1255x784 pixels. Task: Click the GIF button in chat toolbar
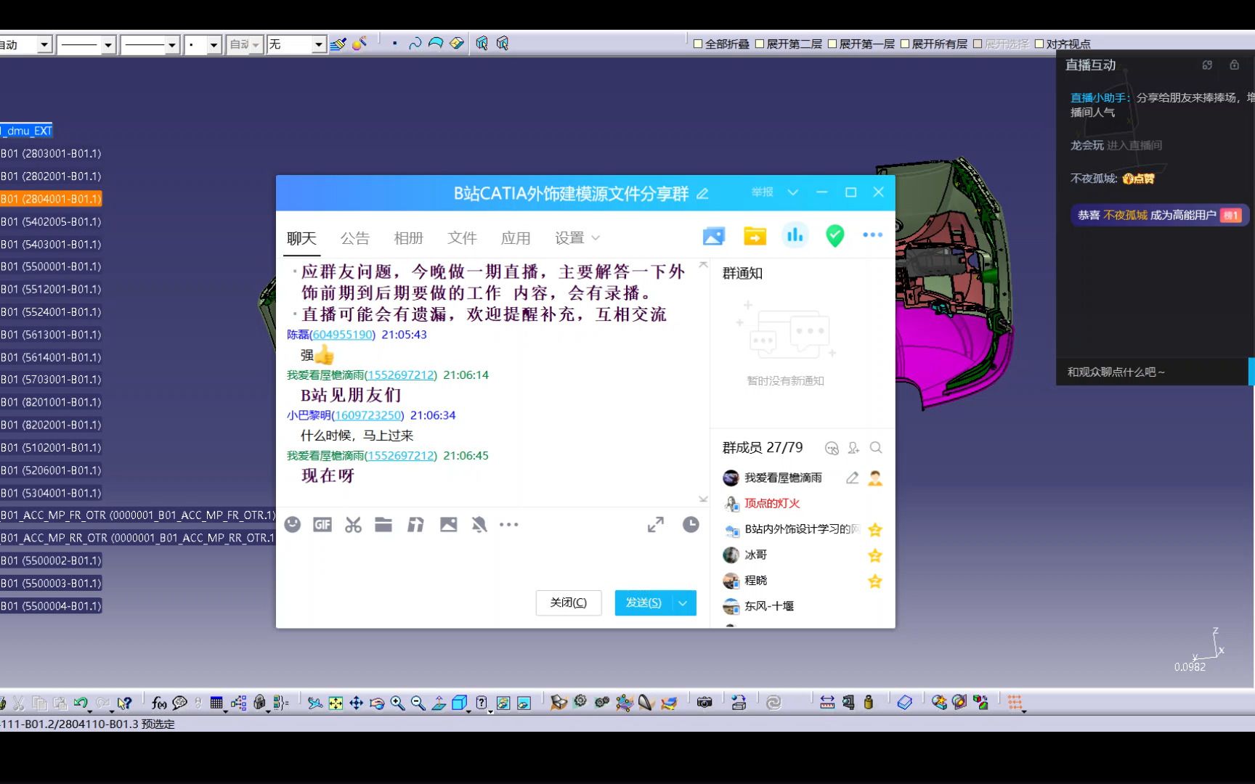[x=322, y=524]
